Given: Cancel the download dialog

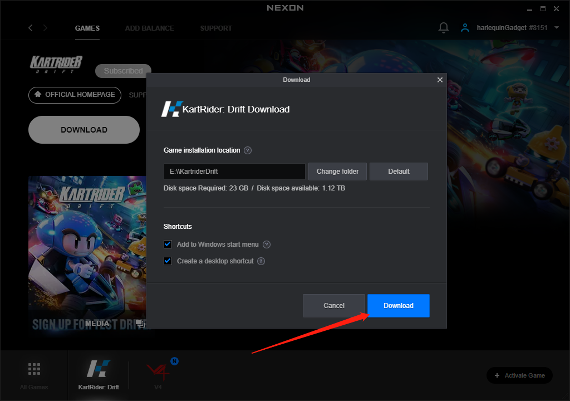Looking at the screenshot, I should (334, 306).
